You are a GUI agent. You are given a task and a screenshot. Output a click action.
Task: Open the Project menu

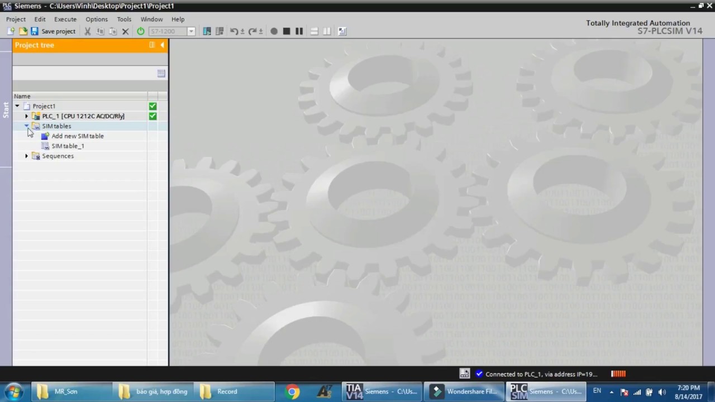point(16,19)
